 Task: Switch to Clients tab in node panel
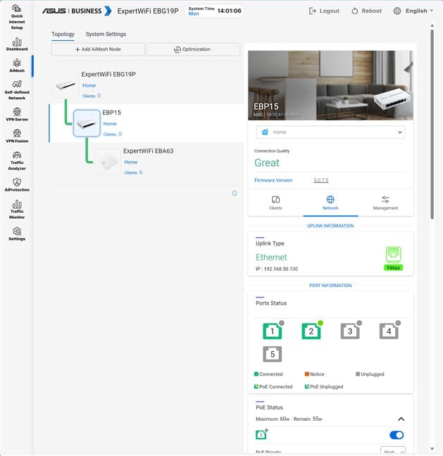pos(275,203)
